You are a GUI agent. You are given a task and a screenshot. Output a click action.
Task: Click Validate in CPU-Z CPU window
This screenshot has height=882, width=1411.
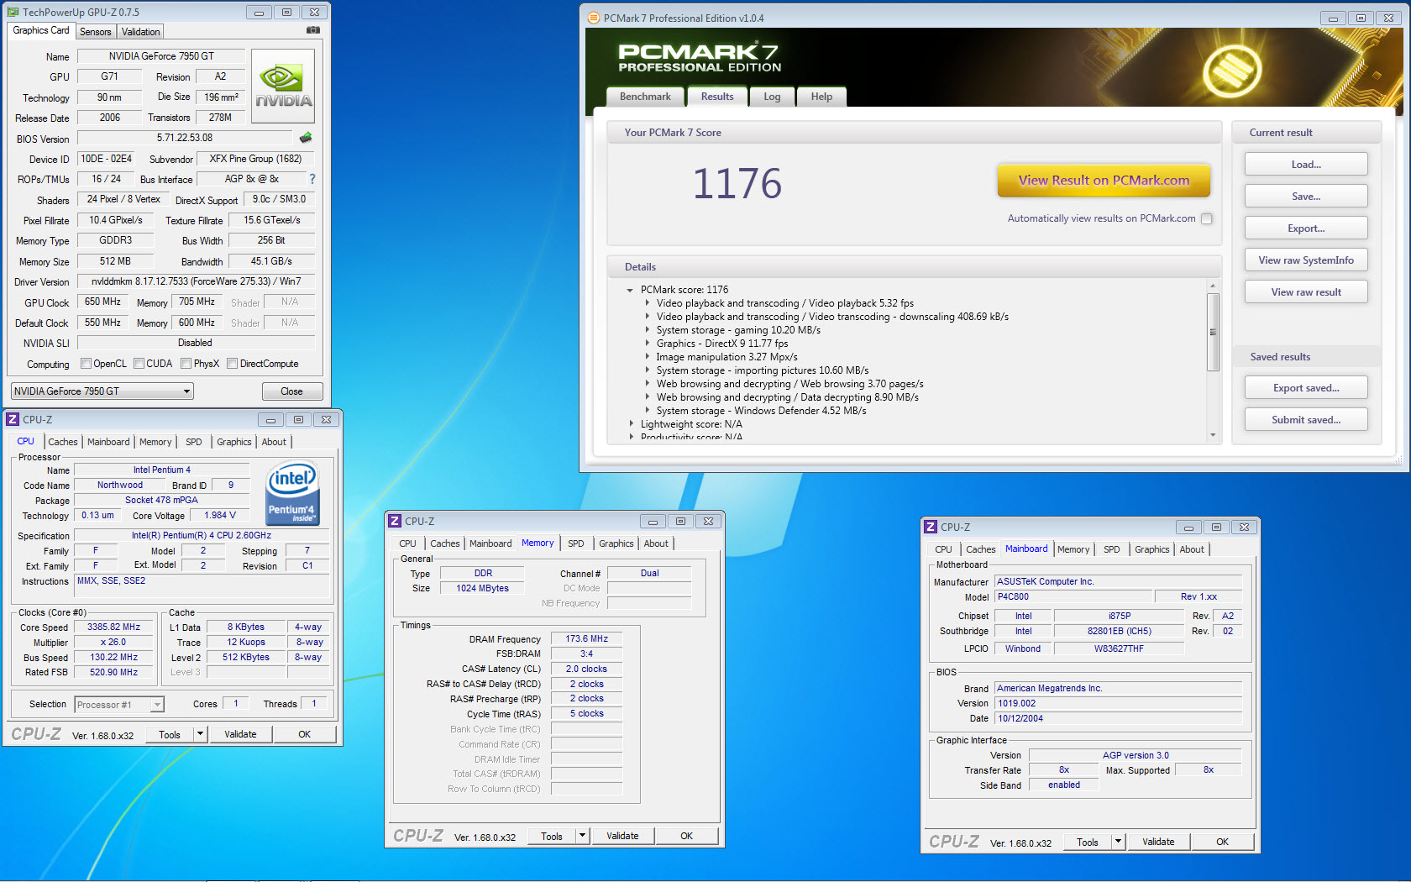coord(240,734)
